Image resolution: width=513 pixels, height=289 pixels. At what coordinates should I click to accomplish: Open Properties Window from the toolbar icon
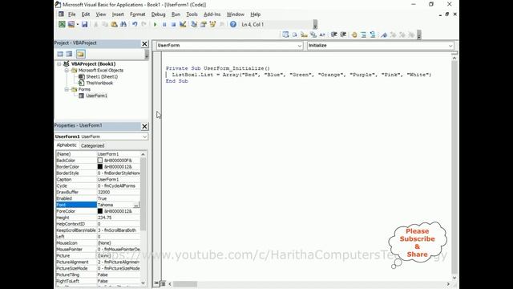click(x=203, y=24)
